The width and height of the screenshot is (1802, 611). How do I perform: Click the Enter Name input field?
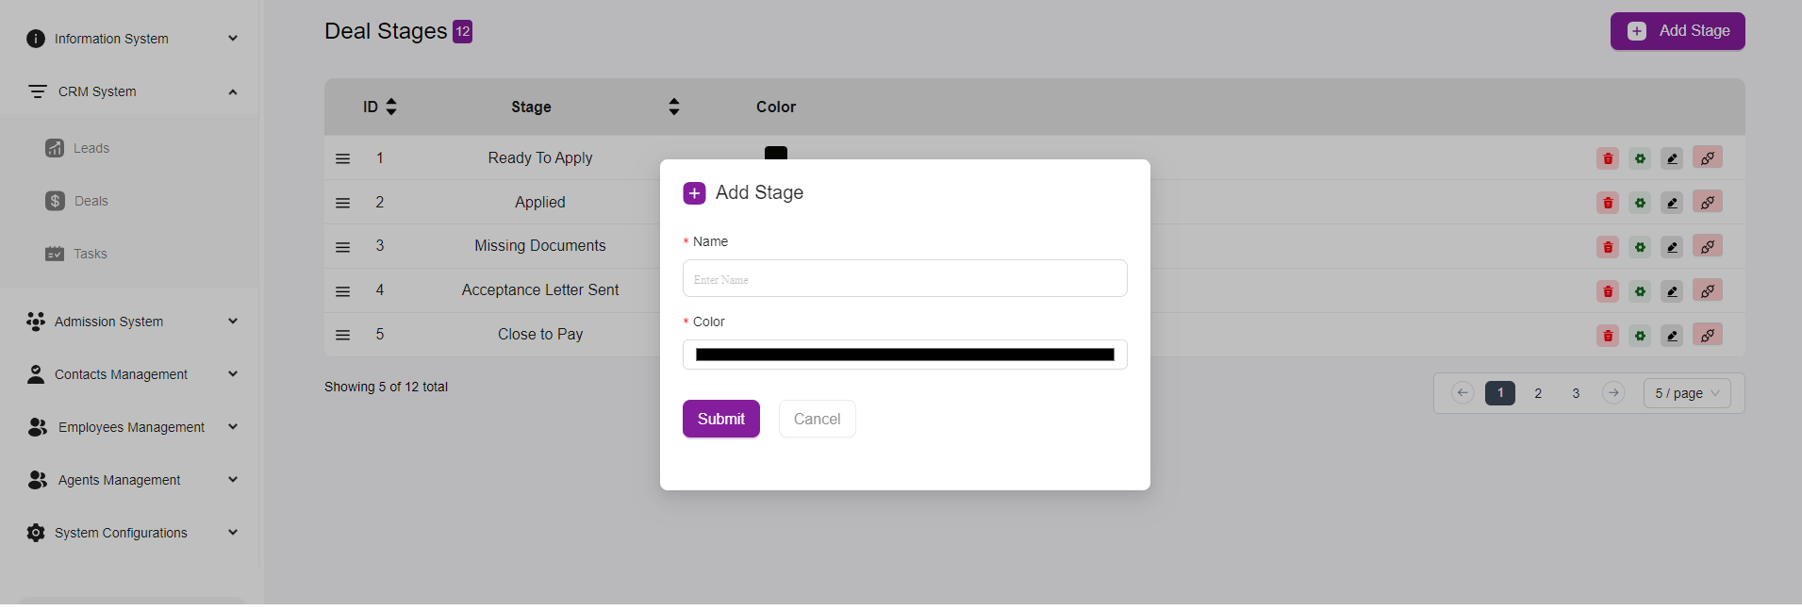click(904, 279)
